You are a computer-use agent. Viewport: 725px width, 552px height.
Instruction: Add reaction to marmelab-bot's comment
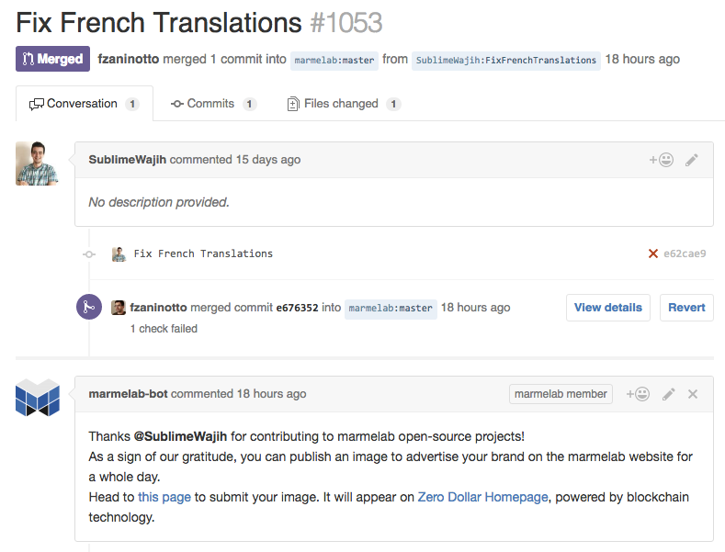click(x=638, y=394)
